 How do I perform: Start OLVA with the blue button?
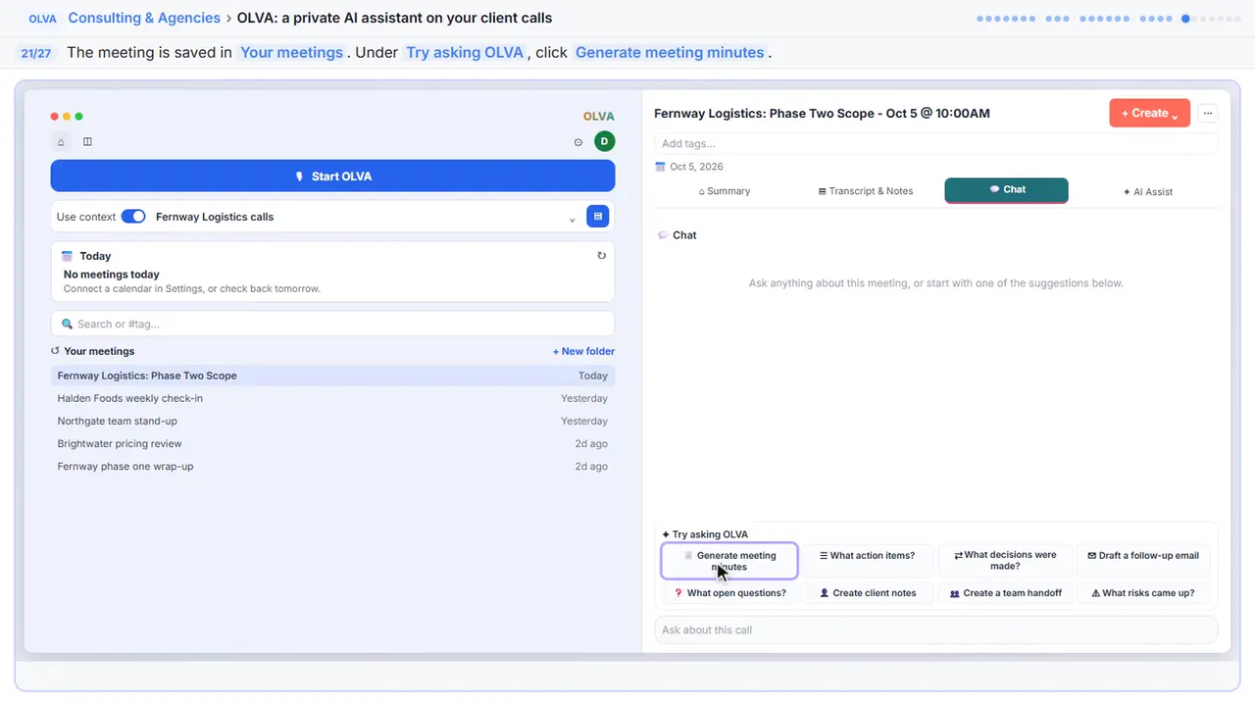pos(332,176)
